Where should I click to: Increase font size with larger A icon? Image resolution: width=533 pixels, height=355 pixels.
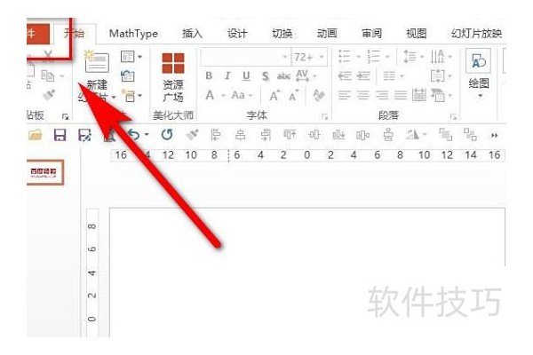(x=274, y=96)
